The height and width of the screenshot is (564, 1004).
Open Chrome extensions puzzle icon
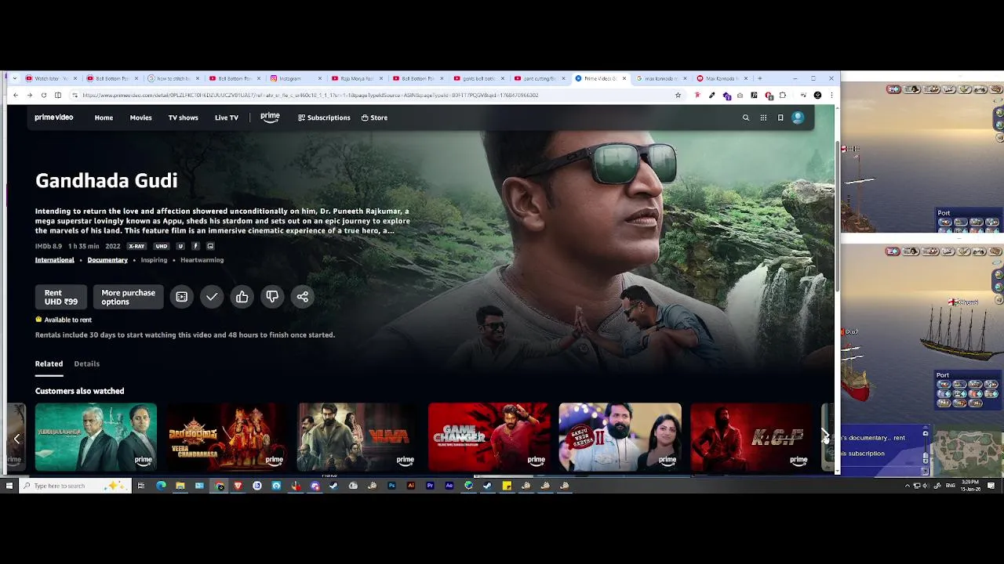783,95
